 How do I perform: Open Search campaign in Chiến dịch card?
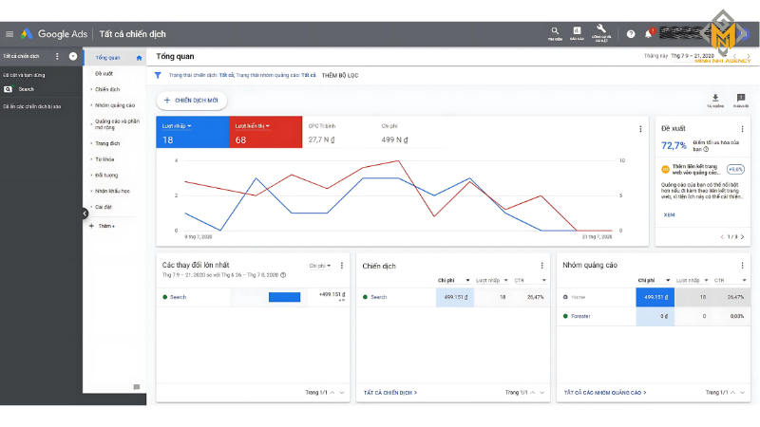[x=378, y=297]
